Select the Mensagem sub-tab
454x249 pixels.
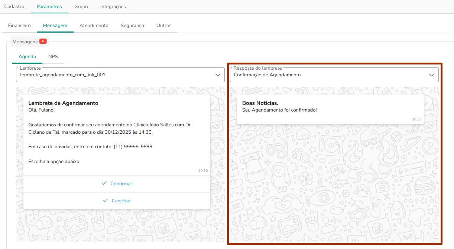(55, 26)
